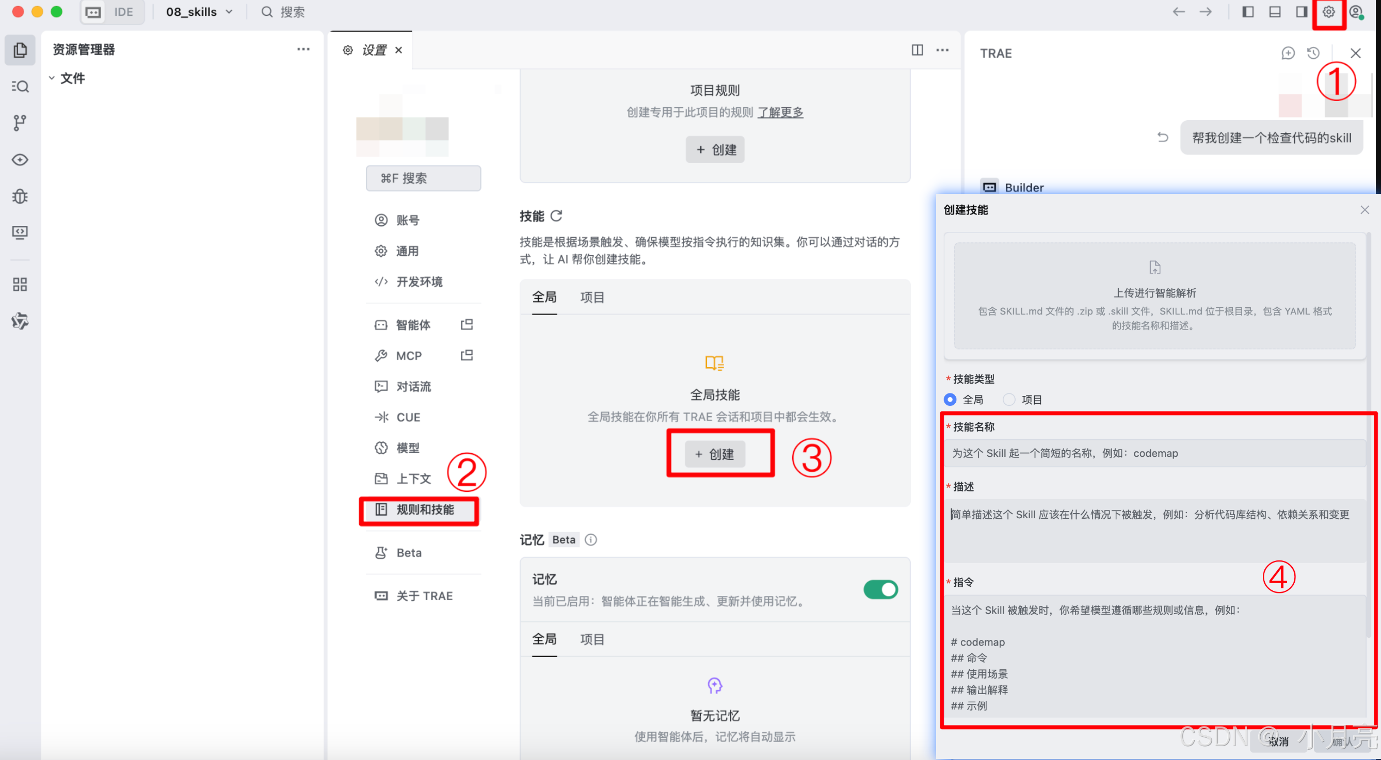Open the Remote Explorer monitor icon

20,233
